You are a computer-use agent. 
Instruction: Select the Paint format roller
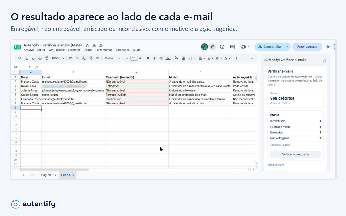click(46, 58)
